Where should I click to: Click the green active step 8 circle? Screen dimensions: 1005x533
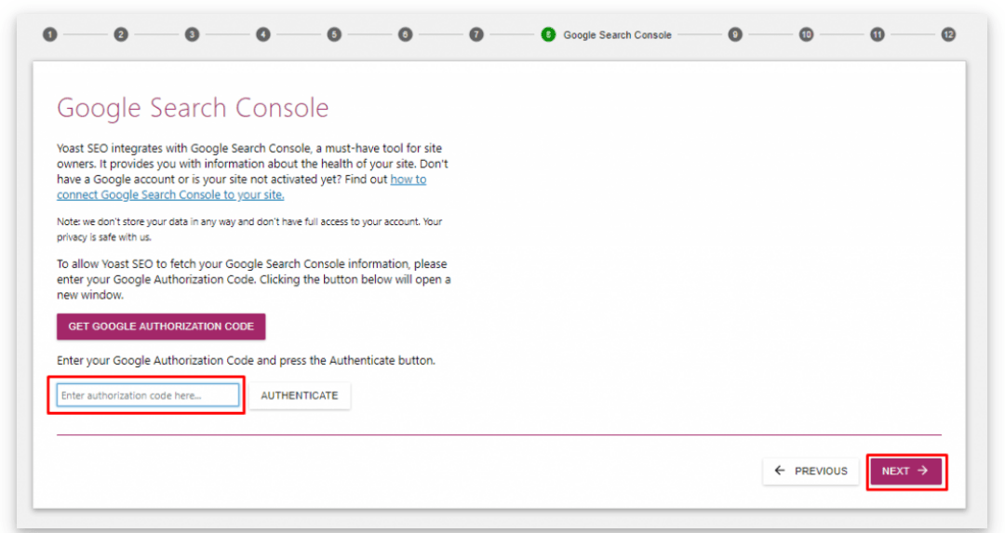tap(548, 34)
